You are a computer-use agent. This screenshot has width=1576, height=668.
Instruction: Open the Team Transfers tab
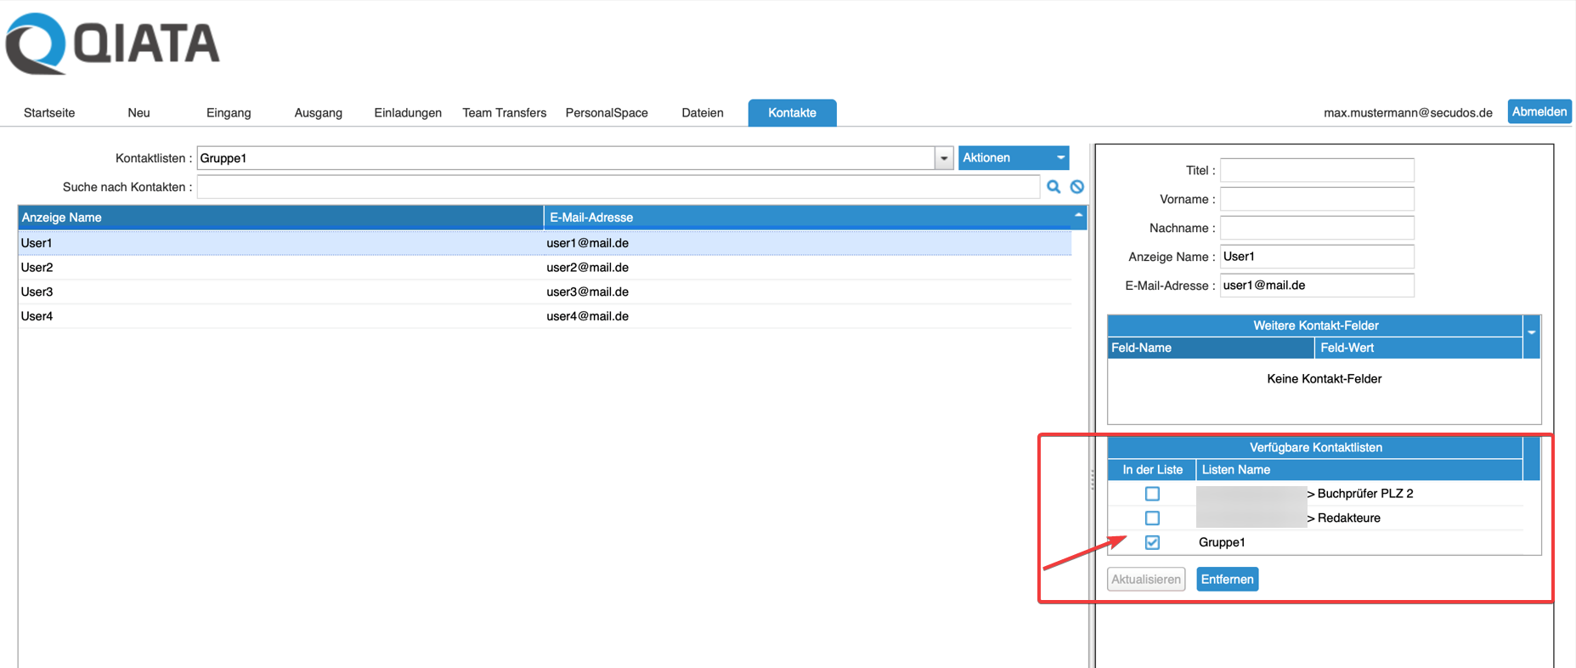point(504,113)
